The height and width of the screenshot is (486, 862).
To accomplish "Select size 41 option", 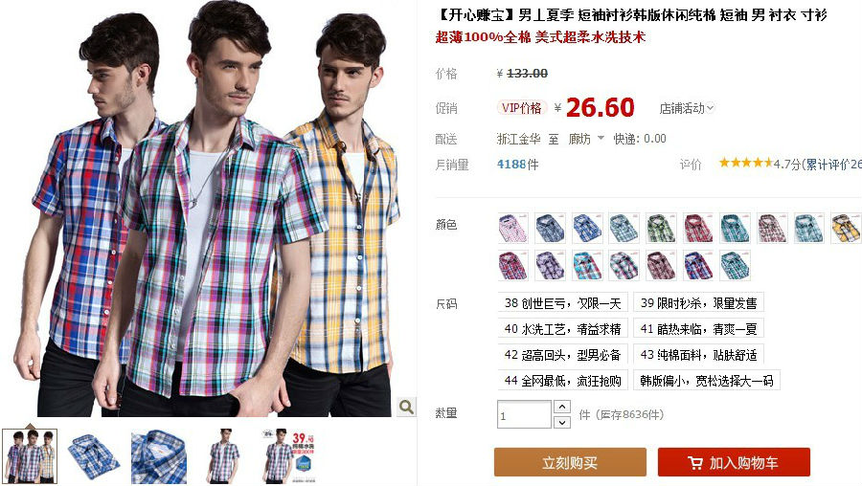I will click(698, 329).
